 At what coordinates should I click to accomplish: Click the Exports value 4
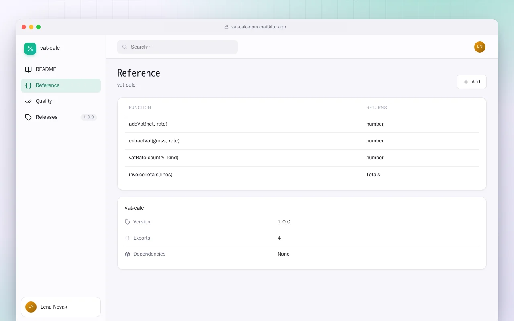[279, 238]
